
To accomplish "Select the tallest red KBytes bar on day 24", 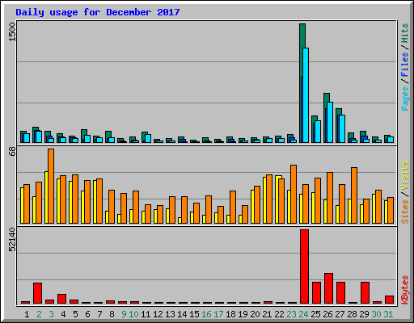I will click(x=304, y=266).
